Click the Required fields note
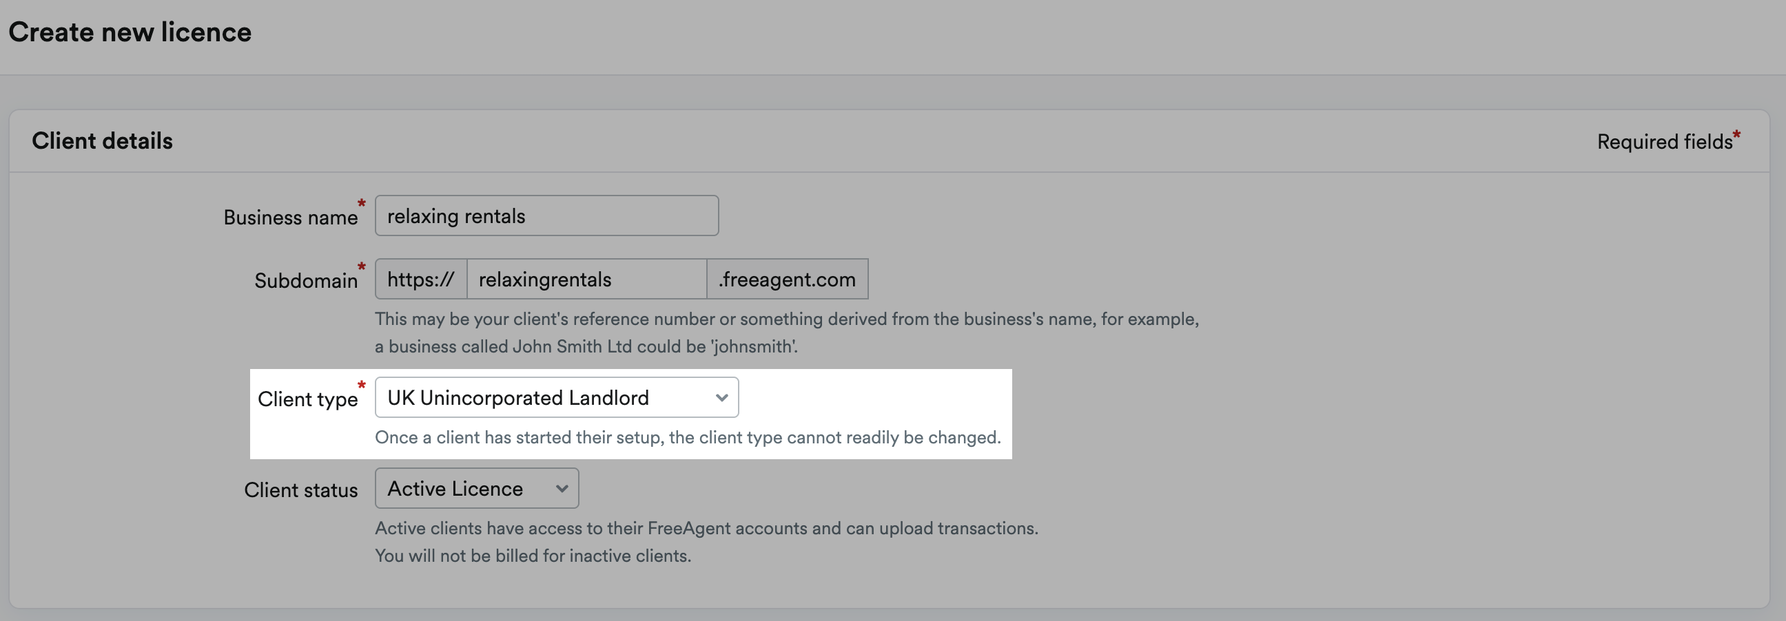 pos(1668,140)
